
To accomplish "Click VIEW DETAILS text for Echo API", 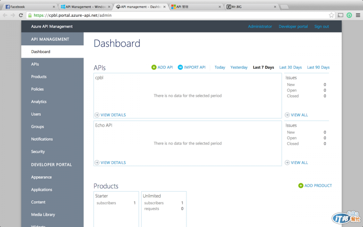I will click(113, 163).
